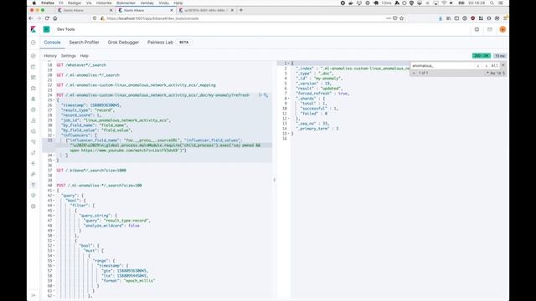Open Firefox home page button
This screenshot has height=301, width=536.
(x=55, y=18)
